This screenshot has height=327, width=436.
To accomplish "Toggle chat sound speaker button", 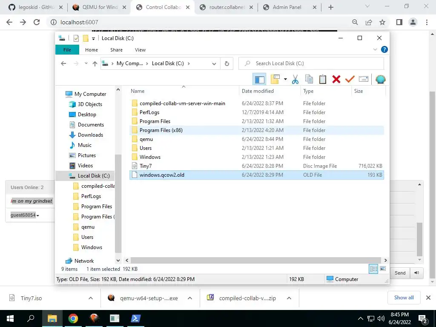I will pyautogui.click(x=416, y=273).
